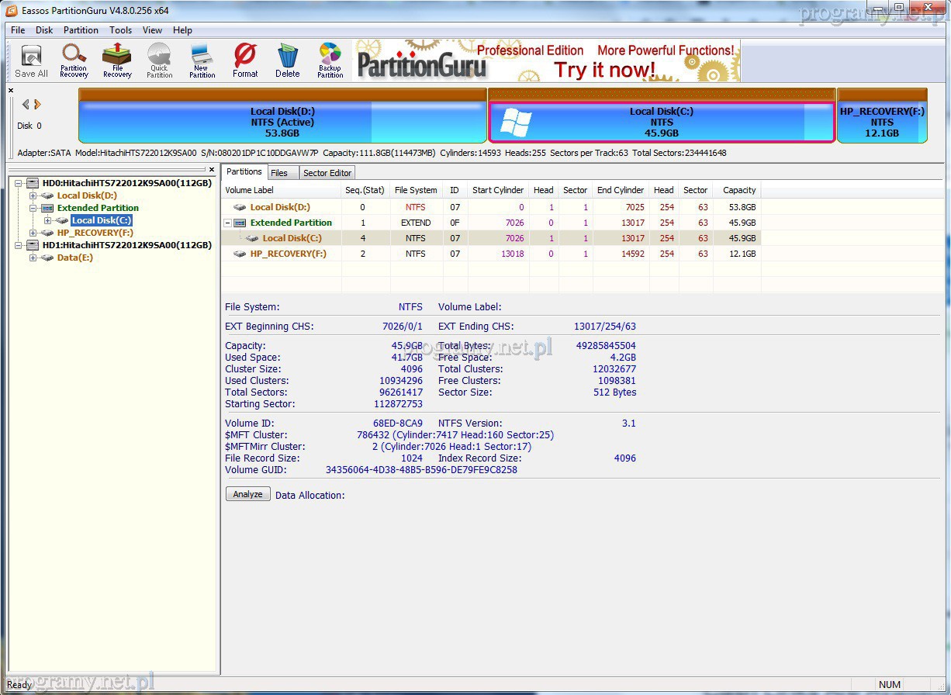The image size is (951, 695).
Task: Switch to the Files tab
Action: [279, 173]
